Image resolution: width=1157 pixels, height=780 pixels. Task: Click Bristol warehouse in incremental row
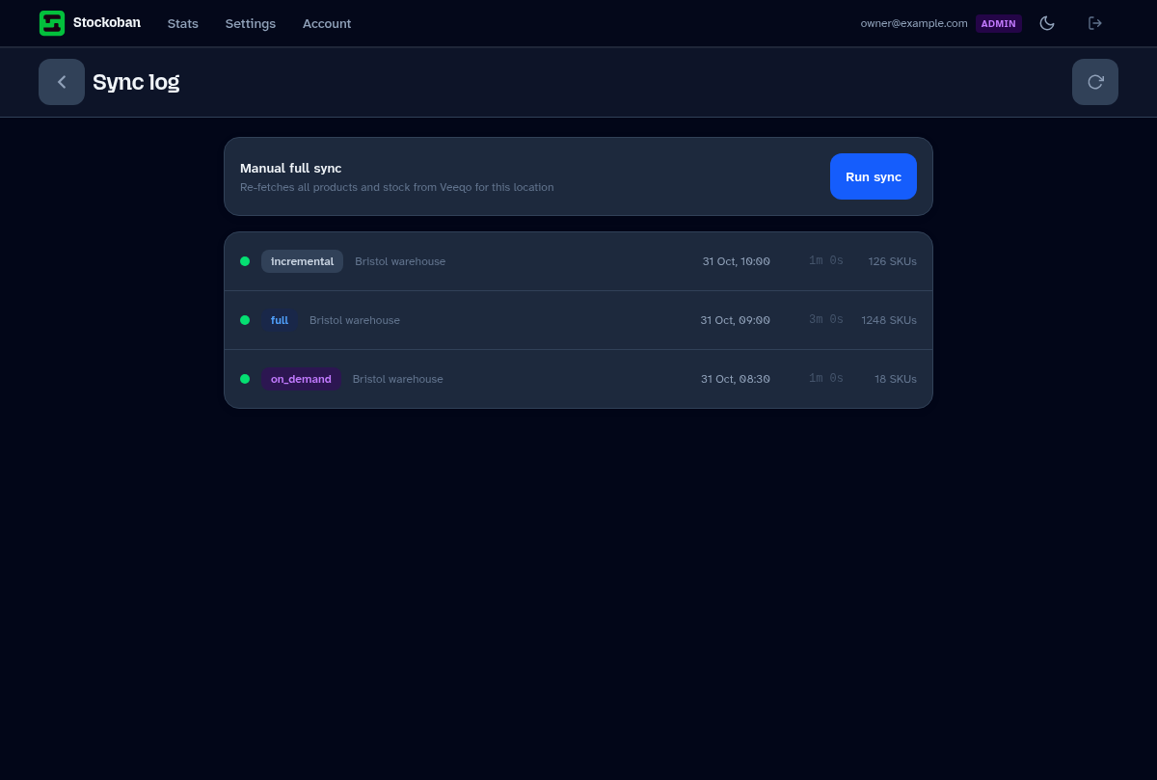pyautogui.click(x=400, y=261)
